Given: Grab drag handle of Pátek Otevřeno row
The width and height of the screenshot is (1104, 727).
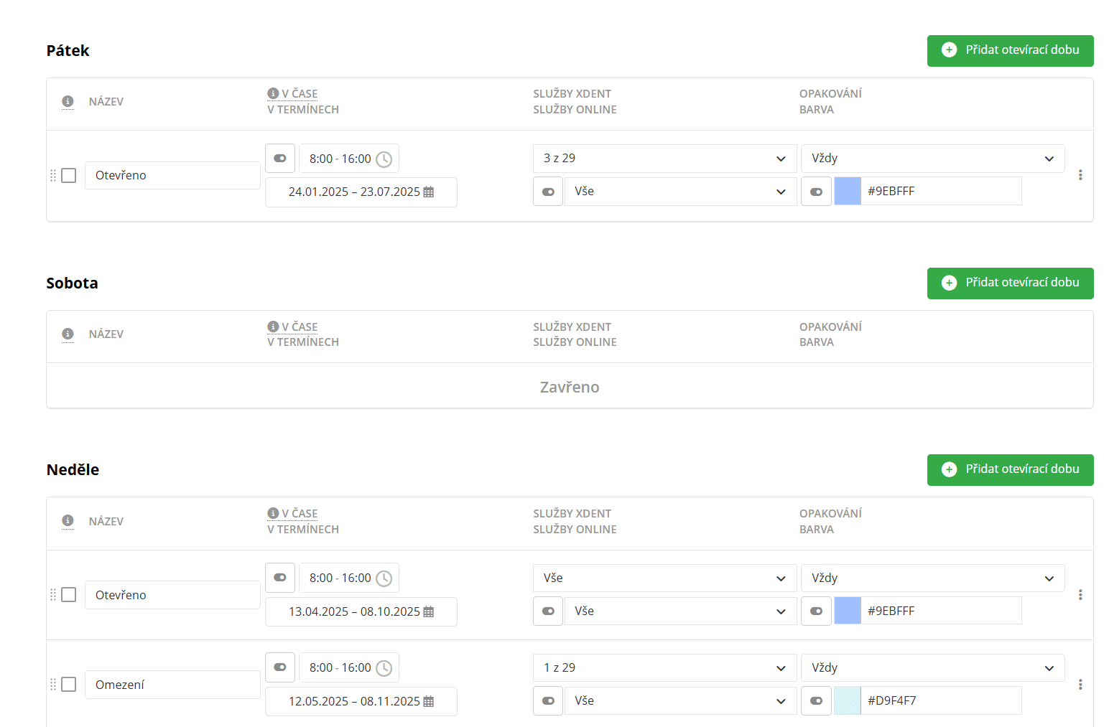Looking at the screenshot, I should point(52,175).
